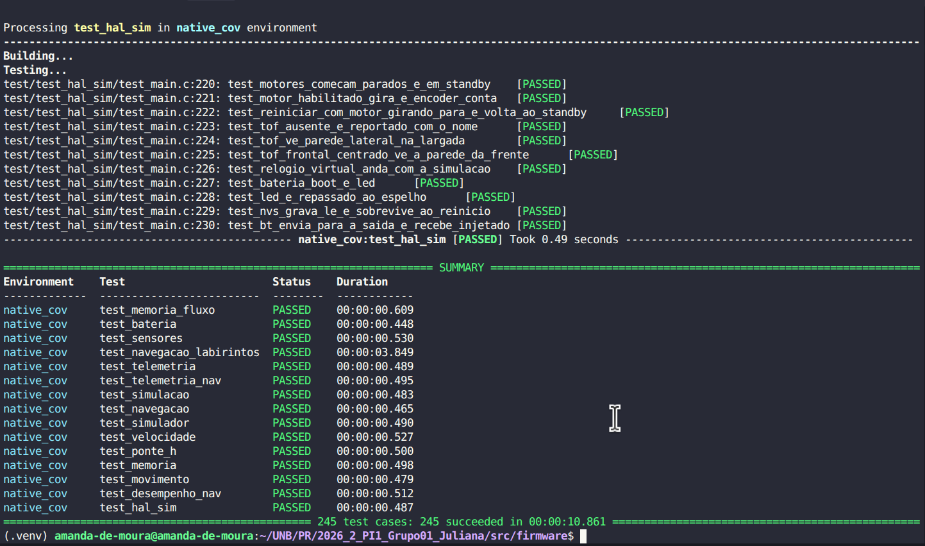Click the test_memoria_fluxo test name
Screen dimensions: 925x546
coord(157,310)
